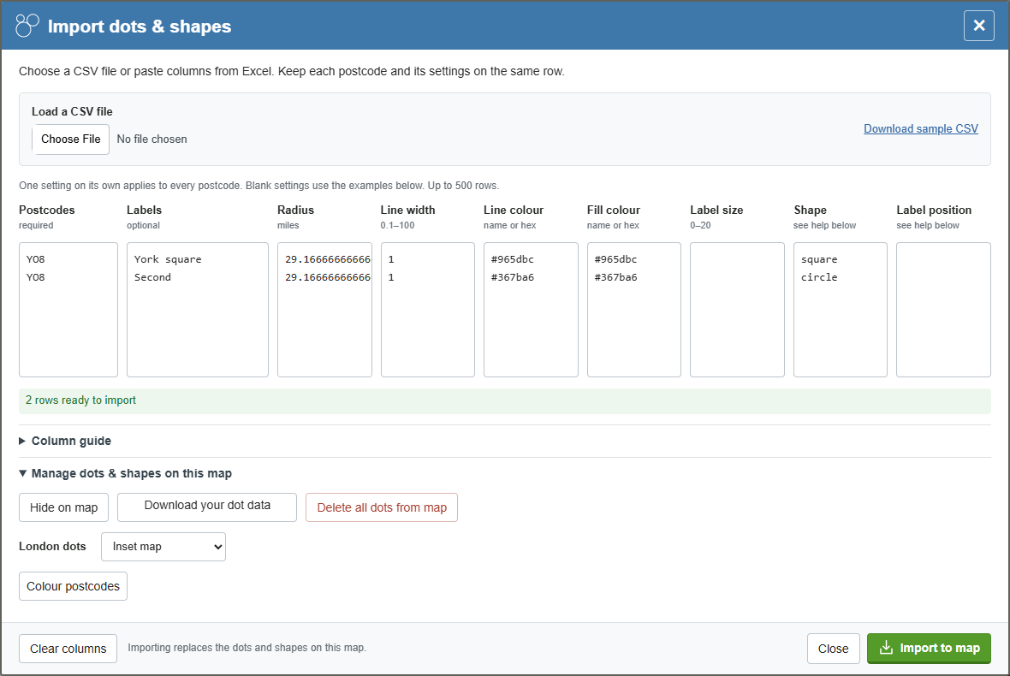Click inside the Fill colour text area
The image size is (1010, 676).
[x=634, y=310]
